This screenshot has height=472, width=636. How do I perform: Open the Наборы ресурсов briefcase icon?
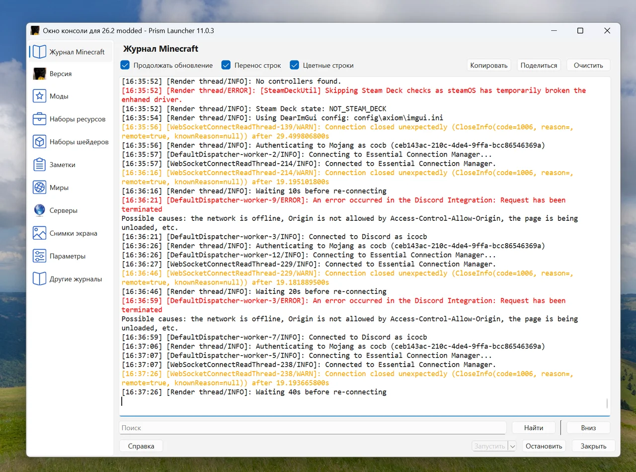[39, 119]
